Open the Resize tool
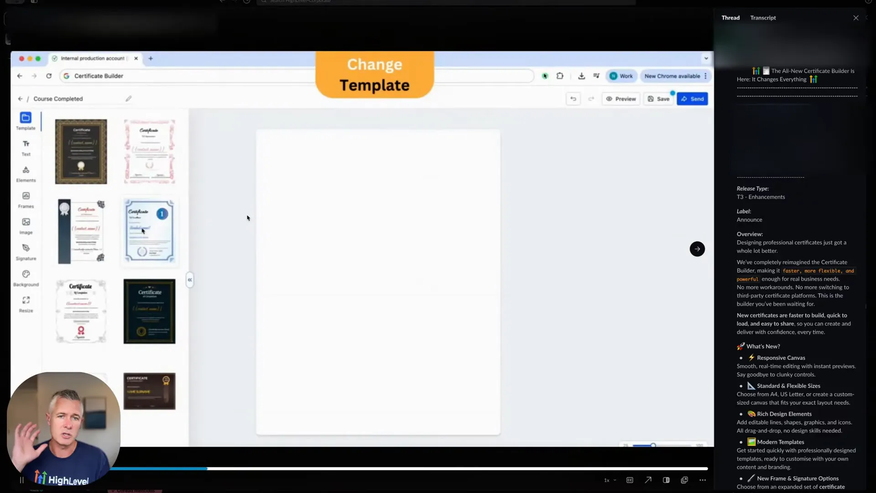Image resolution: width=876 pixels, height=493 pixels. (26, 304)
